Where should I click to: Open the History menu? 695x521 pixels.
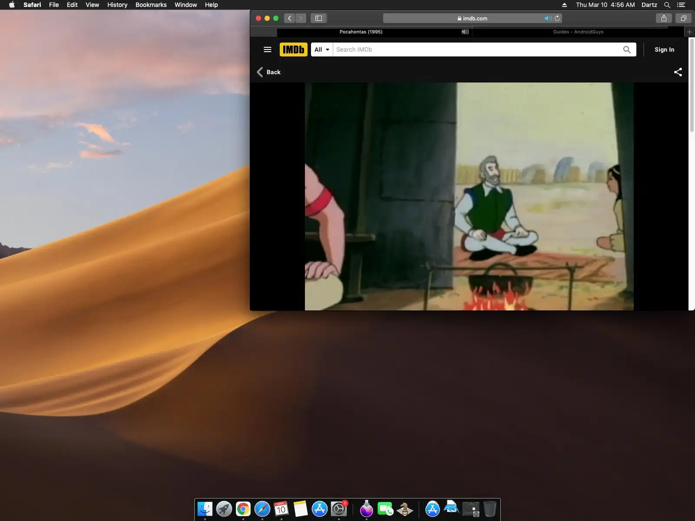click(117, 5)
